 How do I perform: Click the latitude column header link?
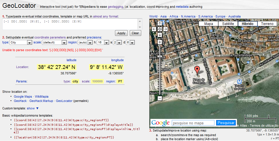point(71,60)
